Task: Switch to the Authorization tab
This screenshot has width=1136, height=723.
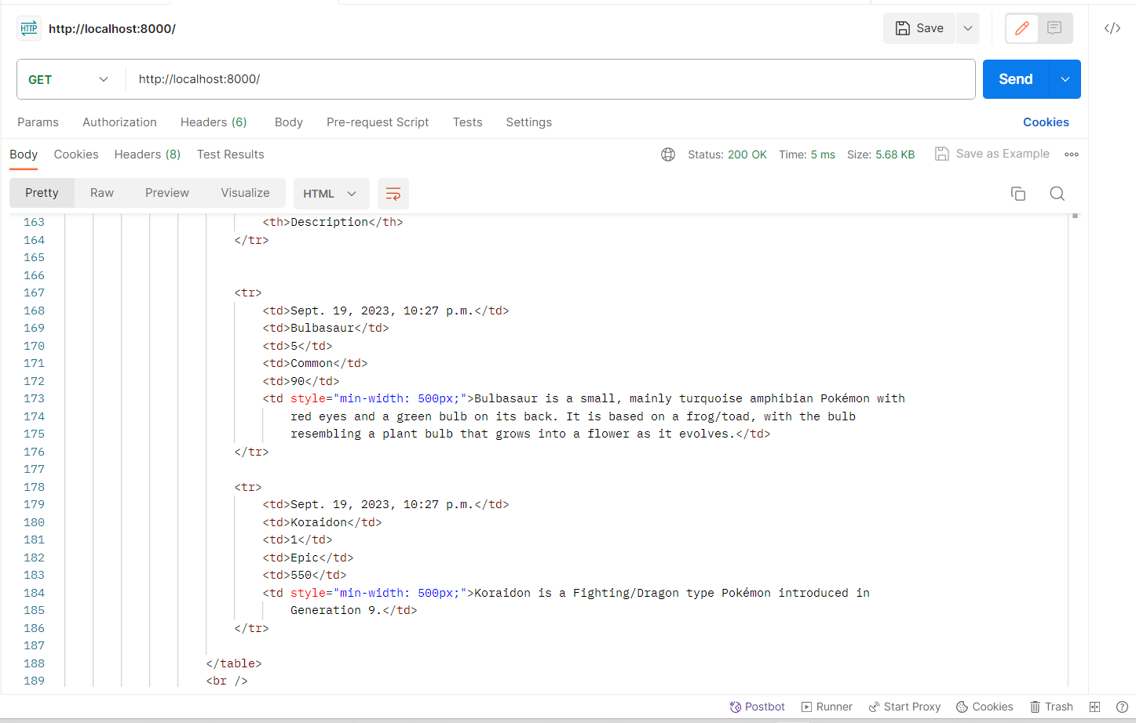Action: click(x=119, y=122)
